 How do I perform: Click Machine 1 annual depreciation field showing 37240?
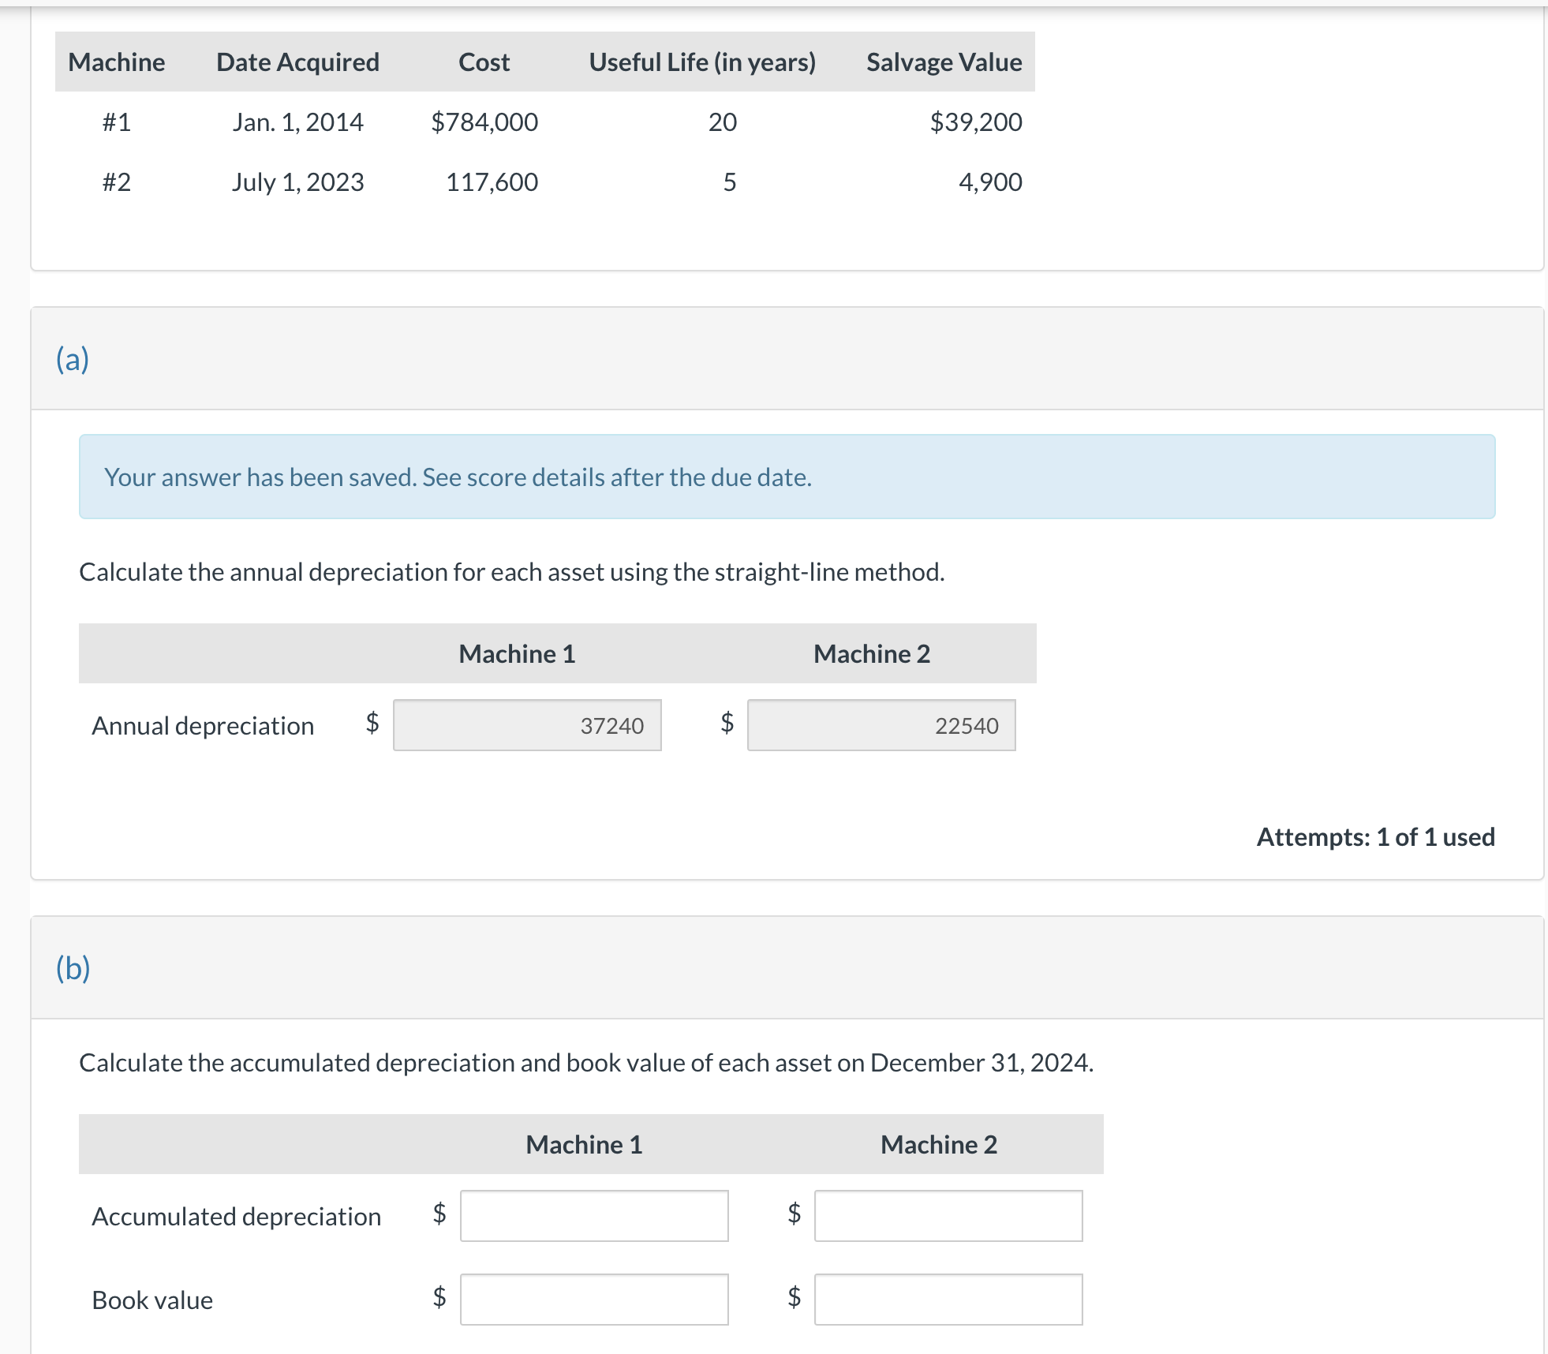[x=527, y=725]
